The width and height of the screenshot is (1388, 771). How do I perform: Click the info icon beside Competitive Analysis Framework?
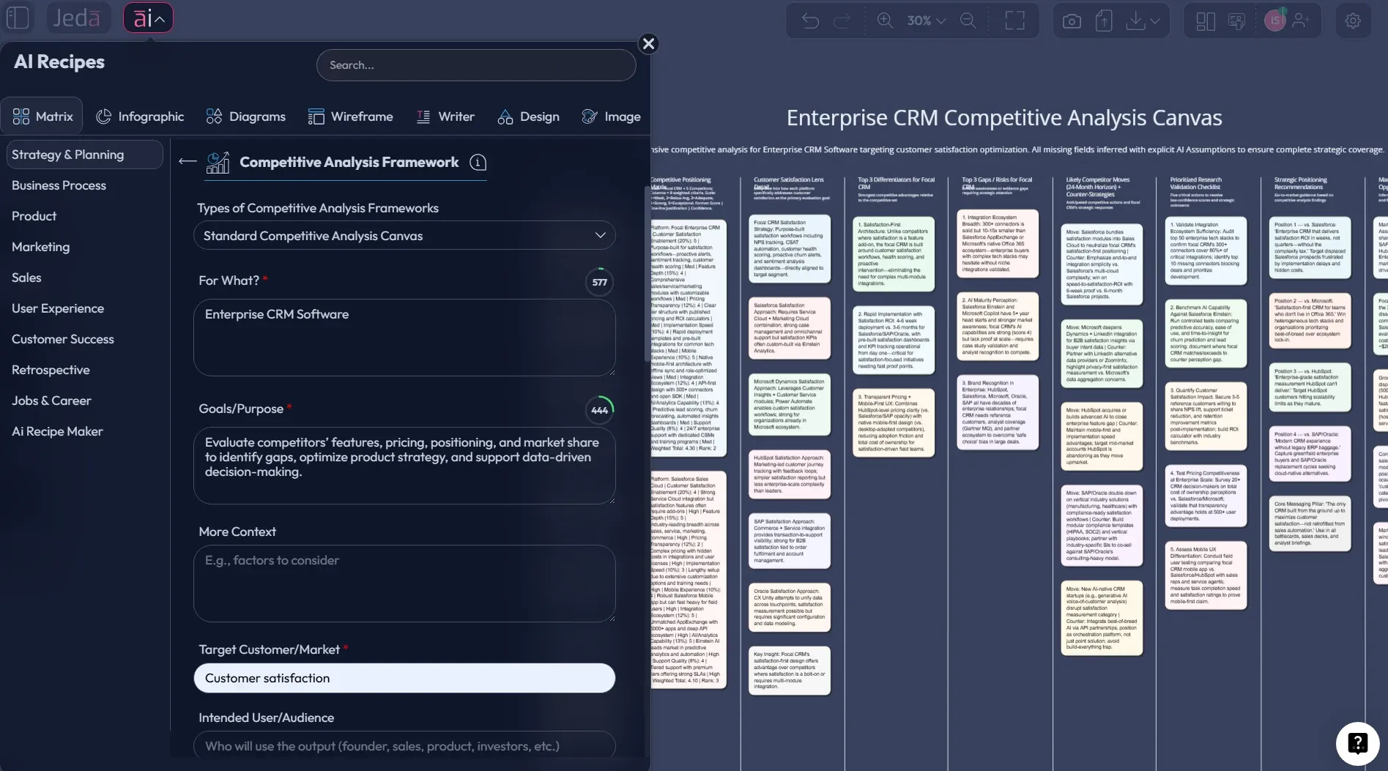pos(478,163)
